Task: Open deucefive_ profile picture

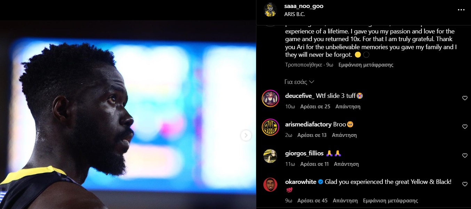Action: click(x=270, y=98)
